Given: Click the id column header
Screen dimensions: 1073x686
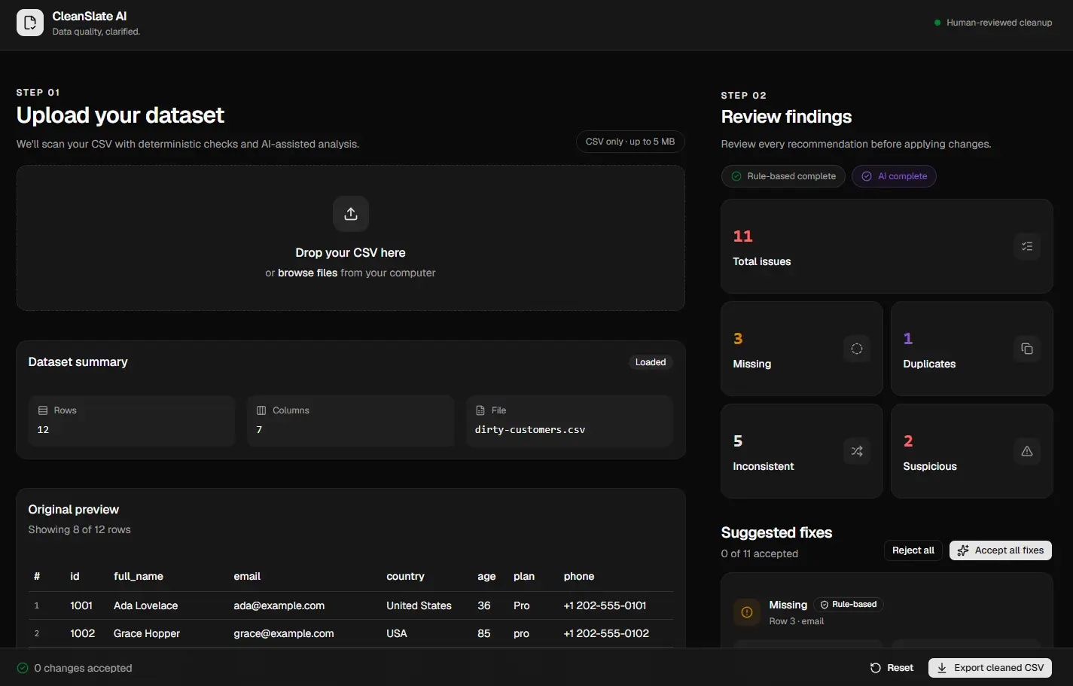Looking at the screenshot, I should pyautogui.click(x=75, y=576).
